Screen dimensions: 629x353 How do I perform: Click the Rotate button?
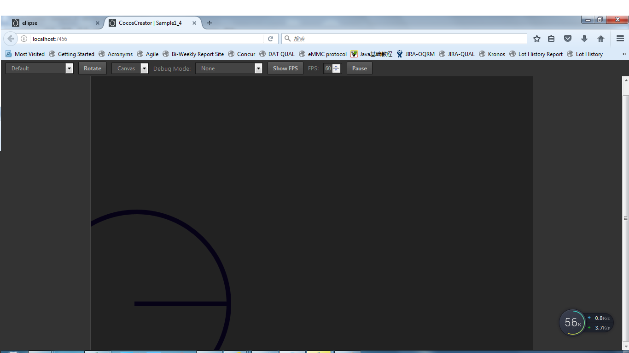[x=93, y=68]
